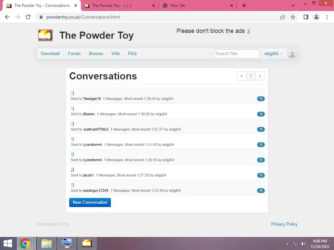Click the user avatar in the site navbar
Image resolution: width=334 pixels, height=250 pixels.
pos(292,54)
